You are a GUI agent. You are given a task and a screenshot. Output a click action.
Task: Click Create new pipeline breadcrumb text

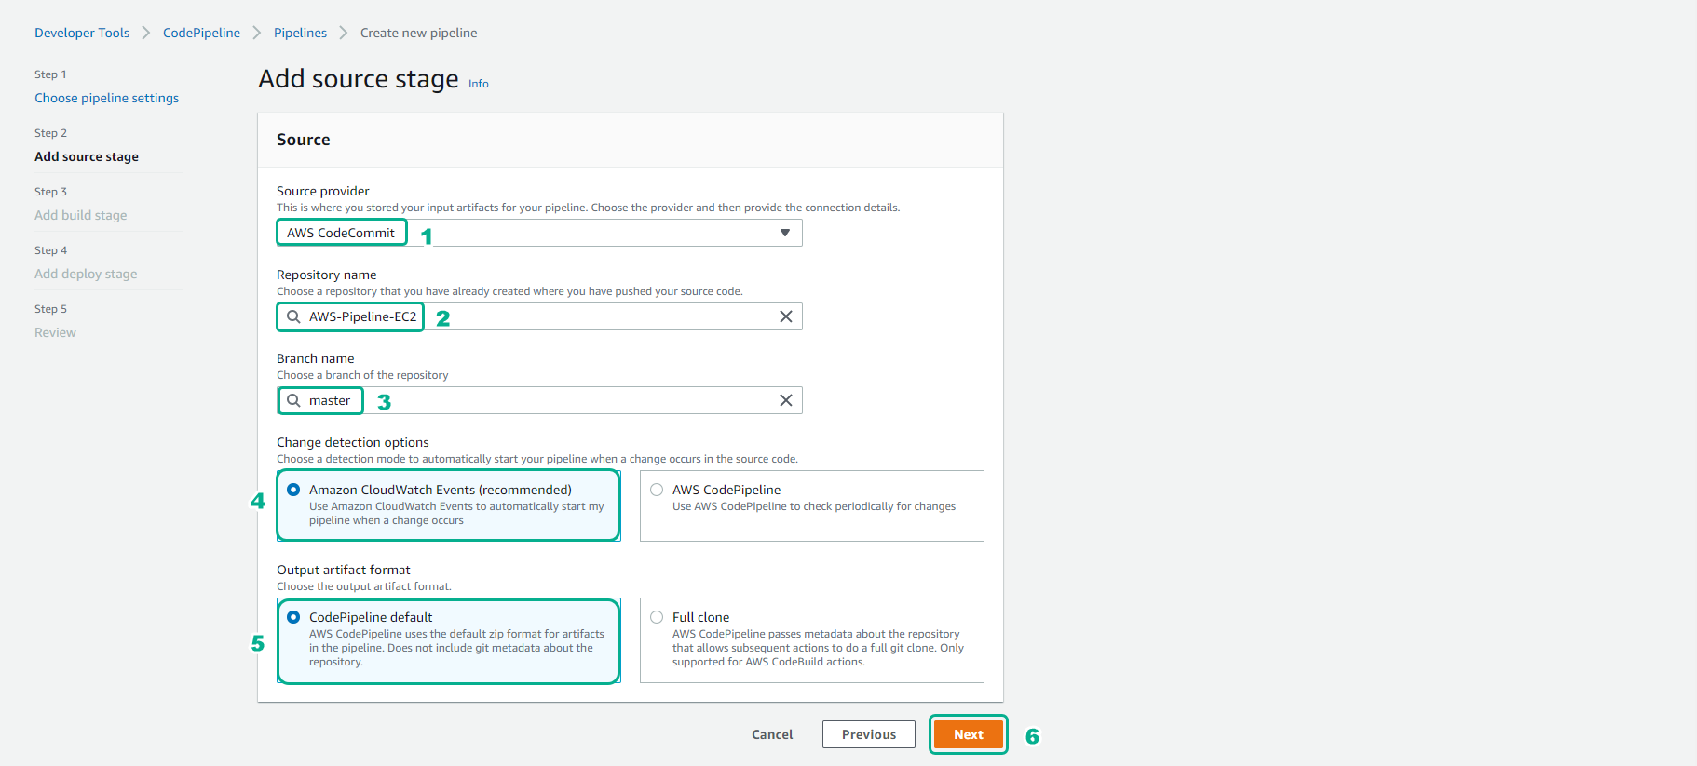419,33
